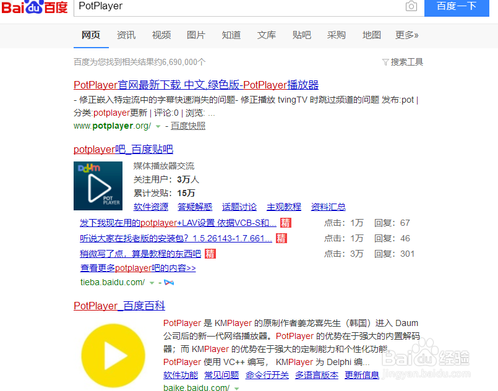Open the 图片 tab

point(196,35)
